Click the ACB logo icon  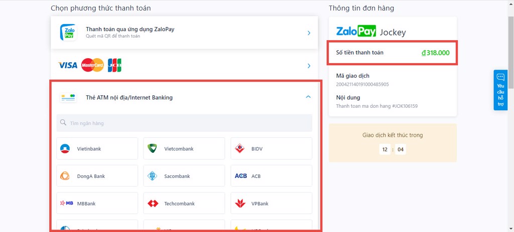click(241, 176)
